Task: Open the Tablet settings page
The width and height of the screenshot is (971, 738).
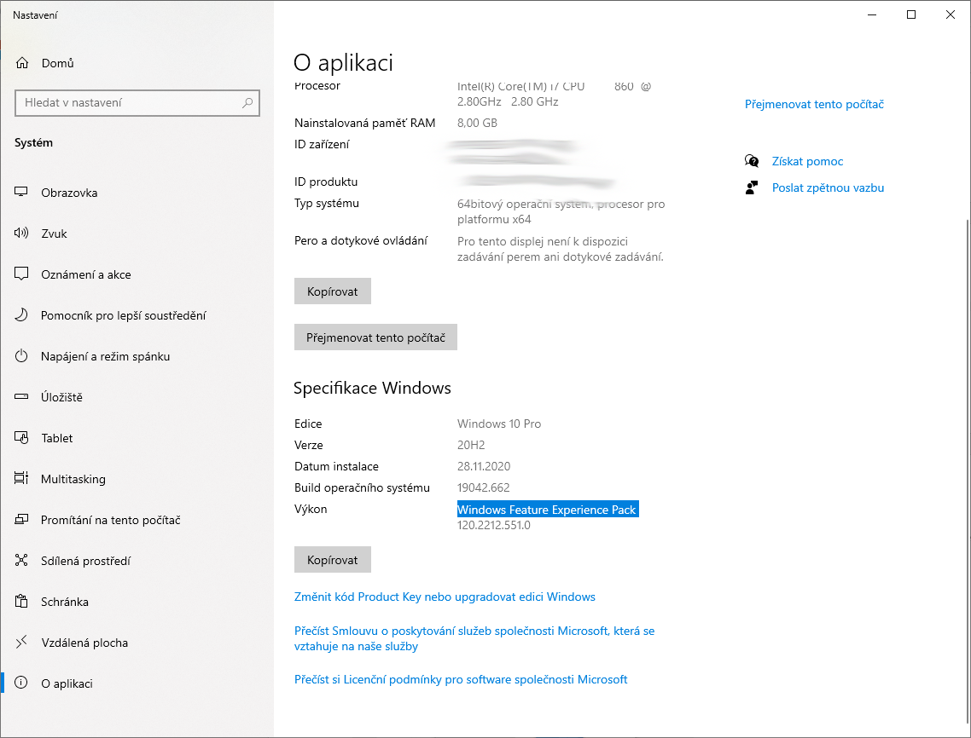Action: [x=56, y=438]
